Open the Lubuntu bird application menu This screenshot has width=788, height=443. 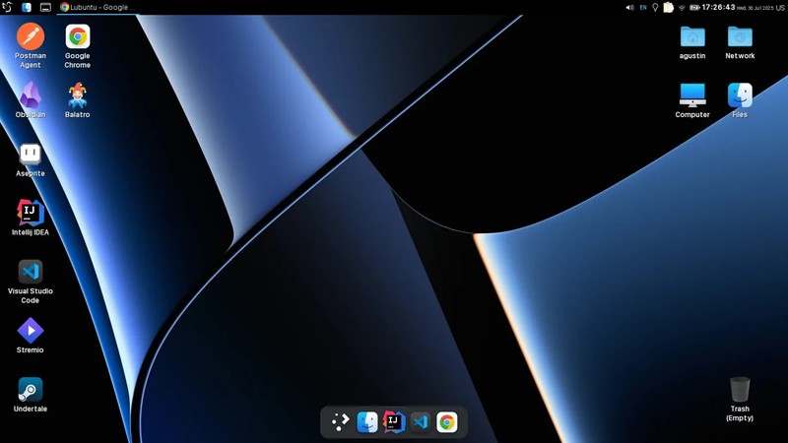7,7
